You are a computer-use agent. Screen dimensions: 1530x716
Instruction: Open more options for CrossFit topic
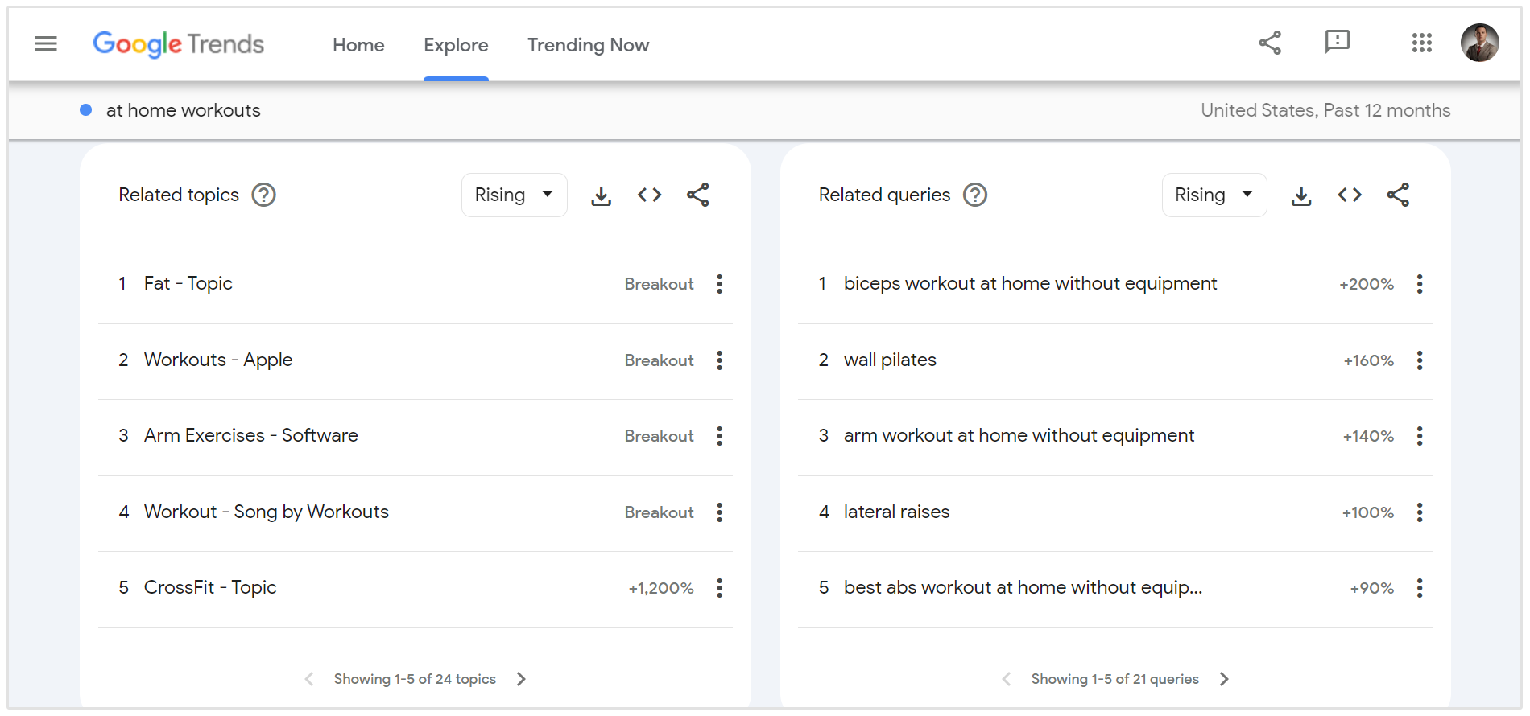click(x=719, y=588)
